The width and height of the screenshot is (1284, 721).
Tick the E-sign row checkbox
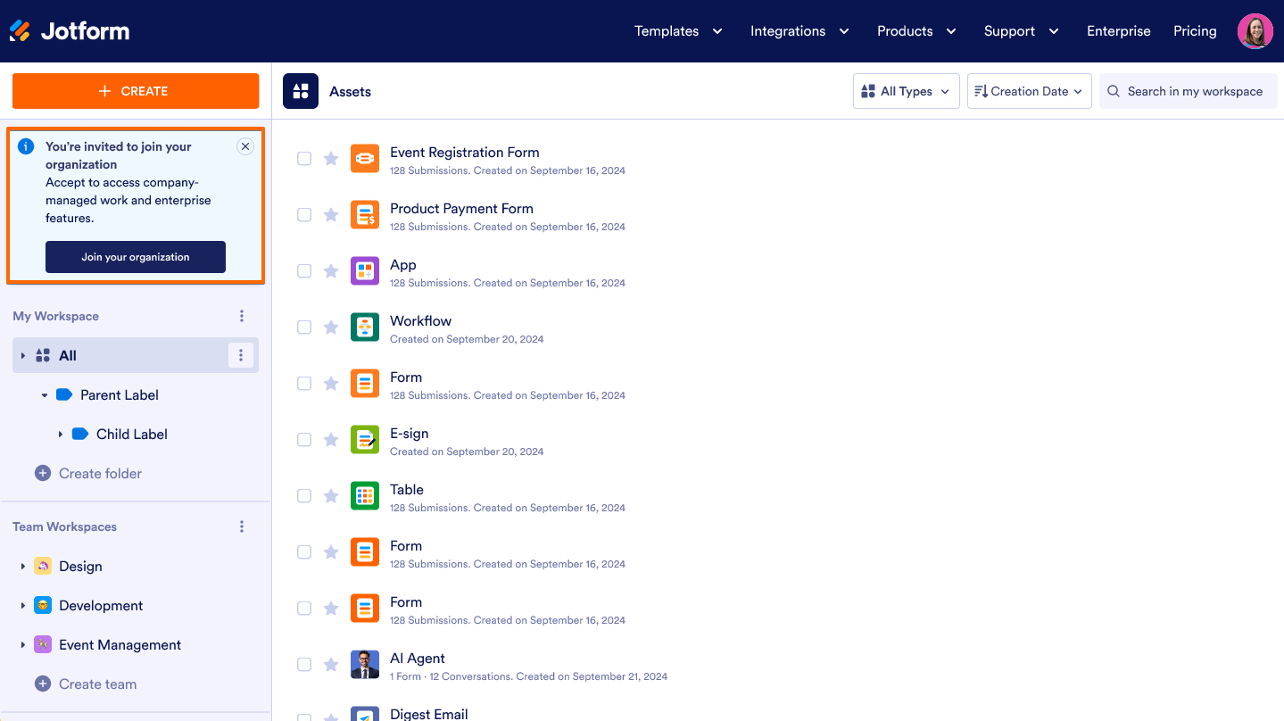[x=304, y=440]
